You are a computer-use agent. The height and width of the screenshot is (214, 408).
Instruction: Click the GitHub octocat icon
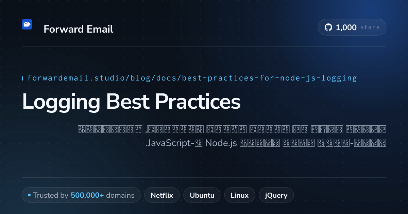coord(328,28)
